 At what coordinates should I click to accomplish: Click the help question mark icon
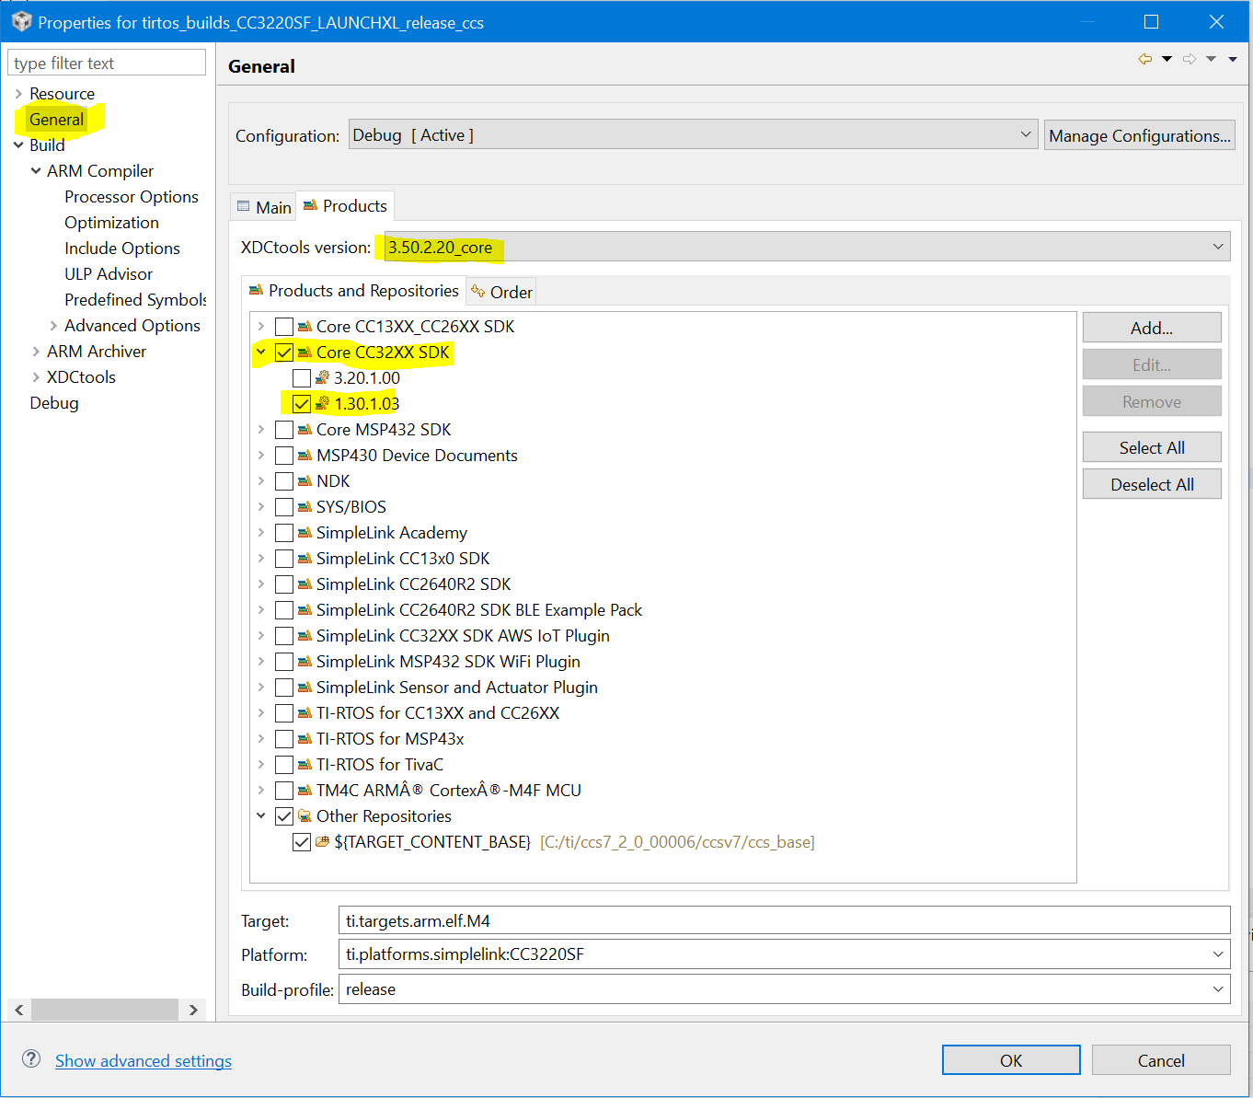click(30, 1059)
